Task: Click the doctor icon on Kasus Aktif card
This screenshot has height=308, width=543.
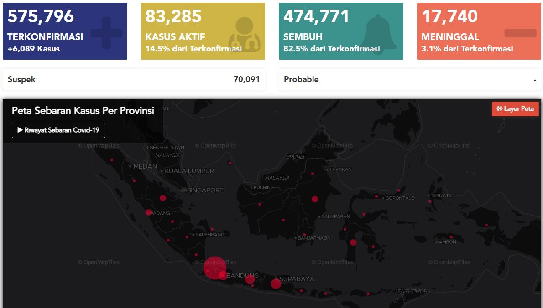Action: [x=245, y=34]
